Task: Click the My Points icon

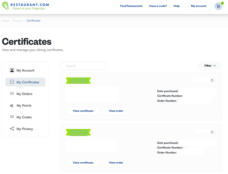Action: [12, 106]
